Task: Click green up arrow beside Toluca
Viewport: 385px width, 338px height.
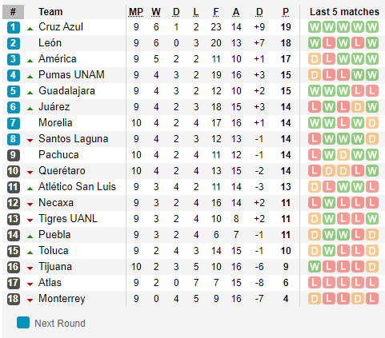Action: click(x=30, y=253)
